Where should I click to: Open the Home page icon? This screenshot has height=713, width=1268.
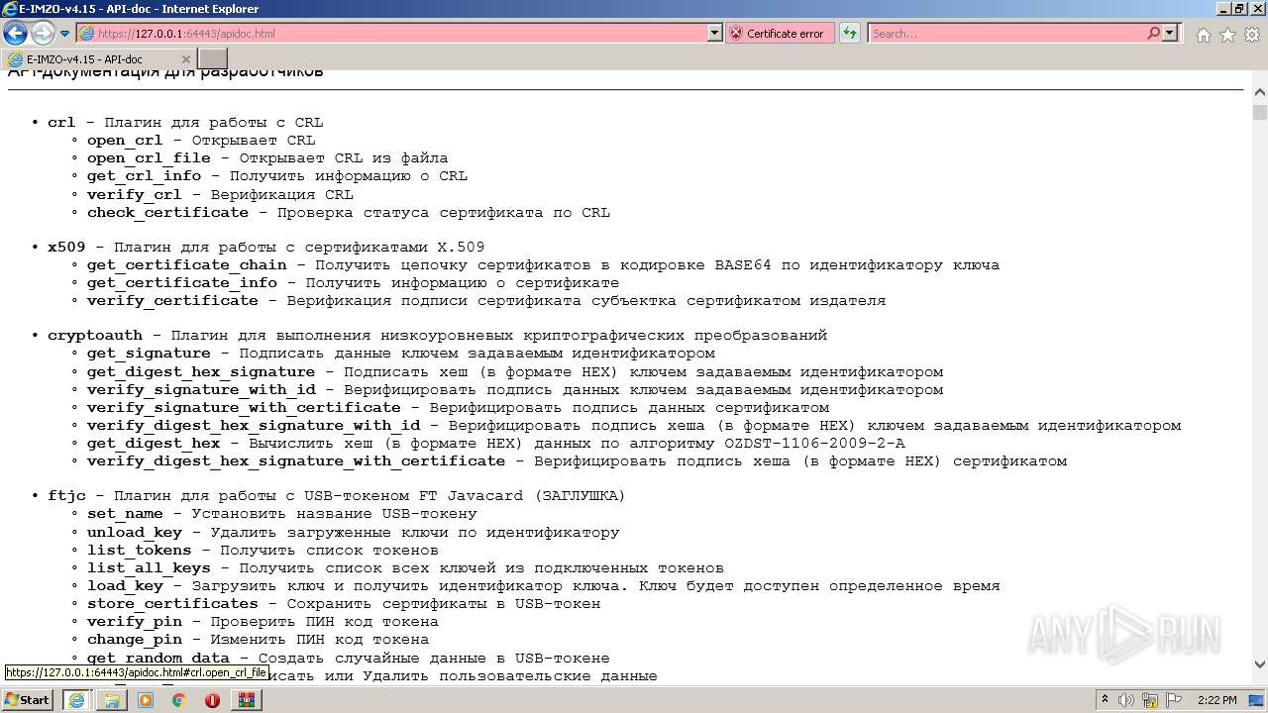point(1203,35)
